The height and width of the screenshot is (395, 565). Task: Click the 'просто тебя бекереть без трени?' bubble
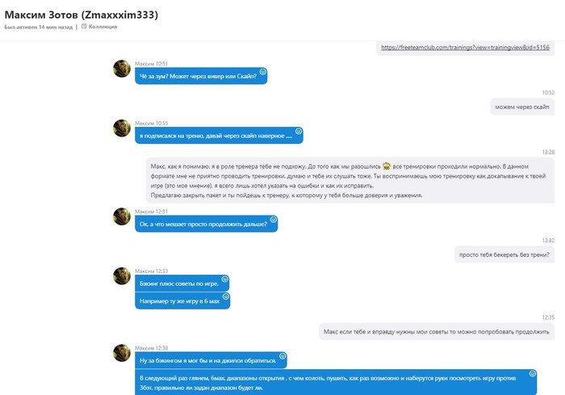pos(504,254)
